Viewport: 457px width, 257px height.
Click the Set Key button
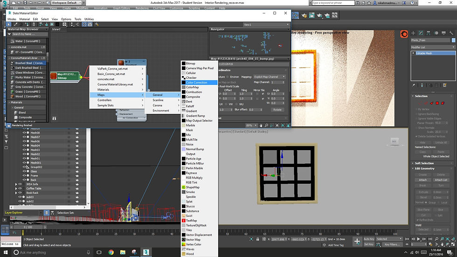coord(369,244)
